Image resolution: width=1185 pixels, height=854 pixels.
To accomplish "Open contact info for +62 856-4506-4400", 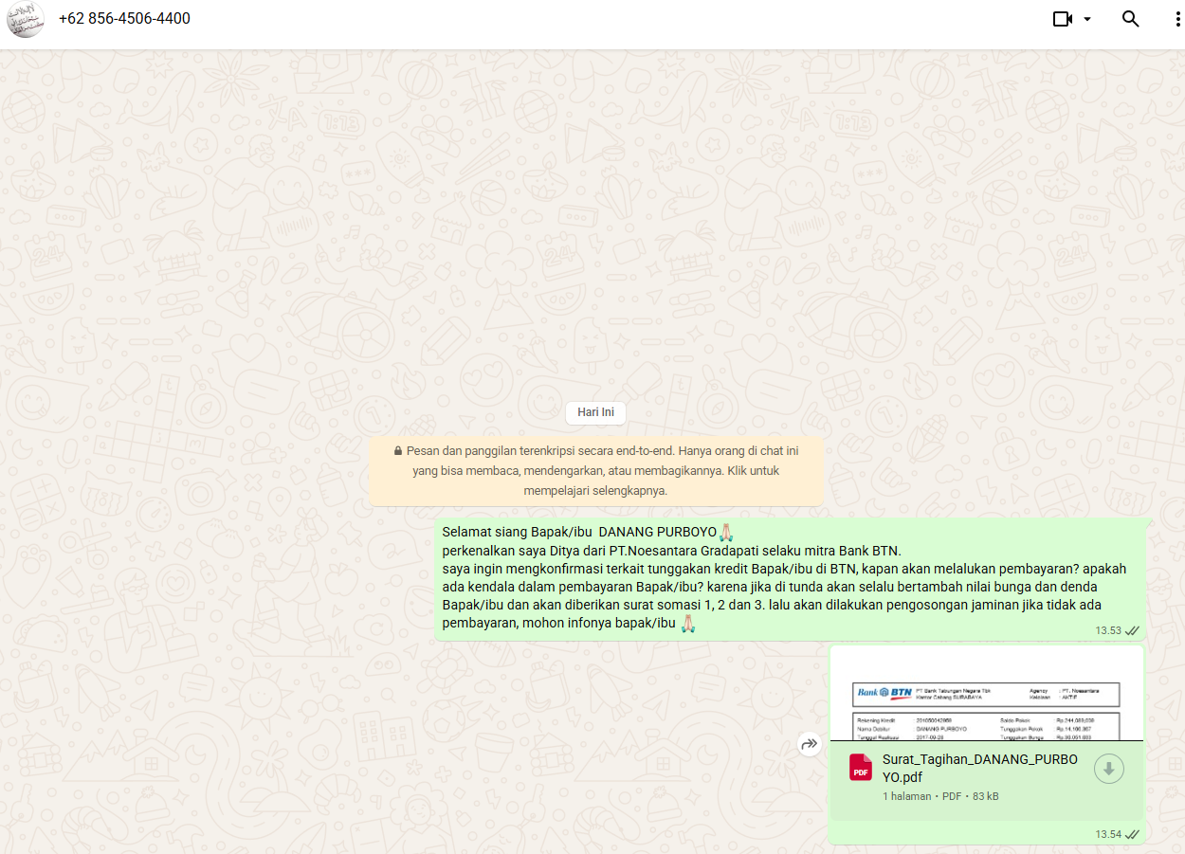I will point(124,19).
